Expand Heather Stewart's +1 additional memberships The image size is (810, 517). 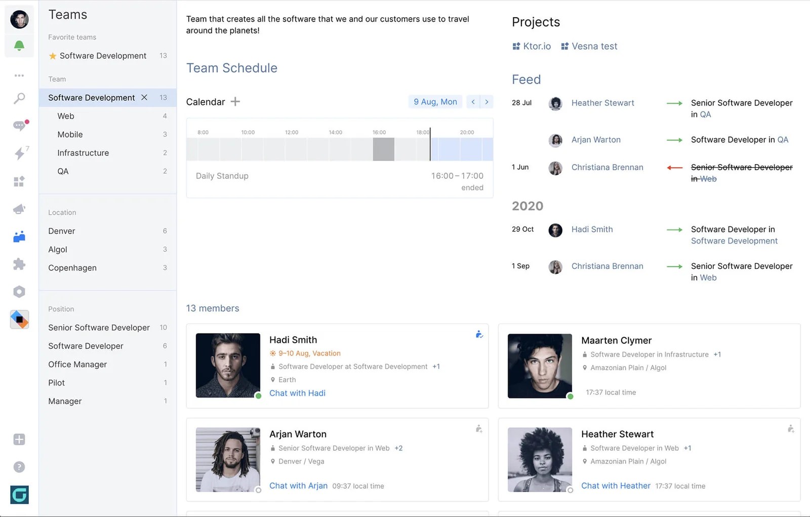(687, 448)
